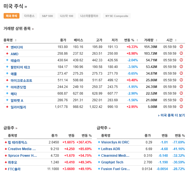Click the red up arrow beside 취후오
The image size is (187, 172).
pyautogui.click(x=6, y=162)
